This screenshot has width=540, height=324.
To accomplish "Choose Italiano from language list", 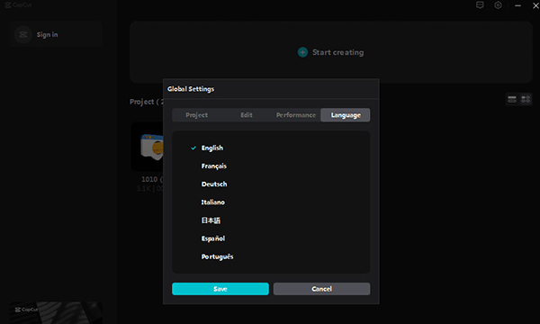I will [212, 202].
